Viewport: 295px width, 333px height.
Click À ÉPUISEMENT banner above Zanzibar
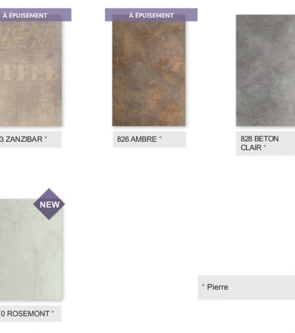point(36,15)
